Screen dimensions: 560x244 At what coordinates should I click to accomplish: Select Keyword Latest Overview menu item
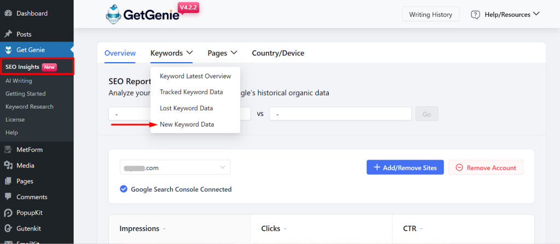(x=195, y=76)
